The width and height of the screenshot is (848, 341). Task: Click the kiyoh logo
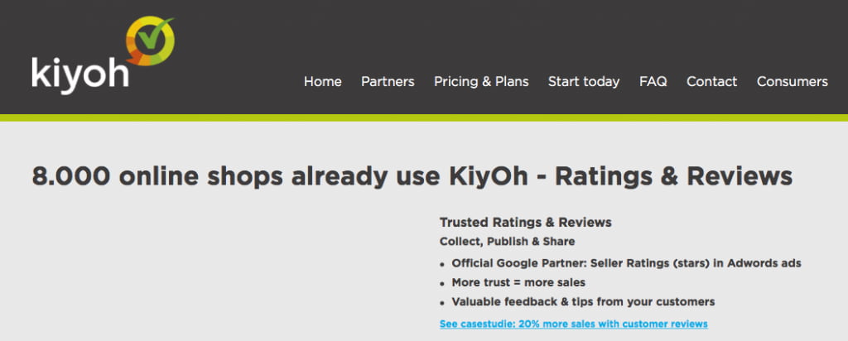[103, 55]
